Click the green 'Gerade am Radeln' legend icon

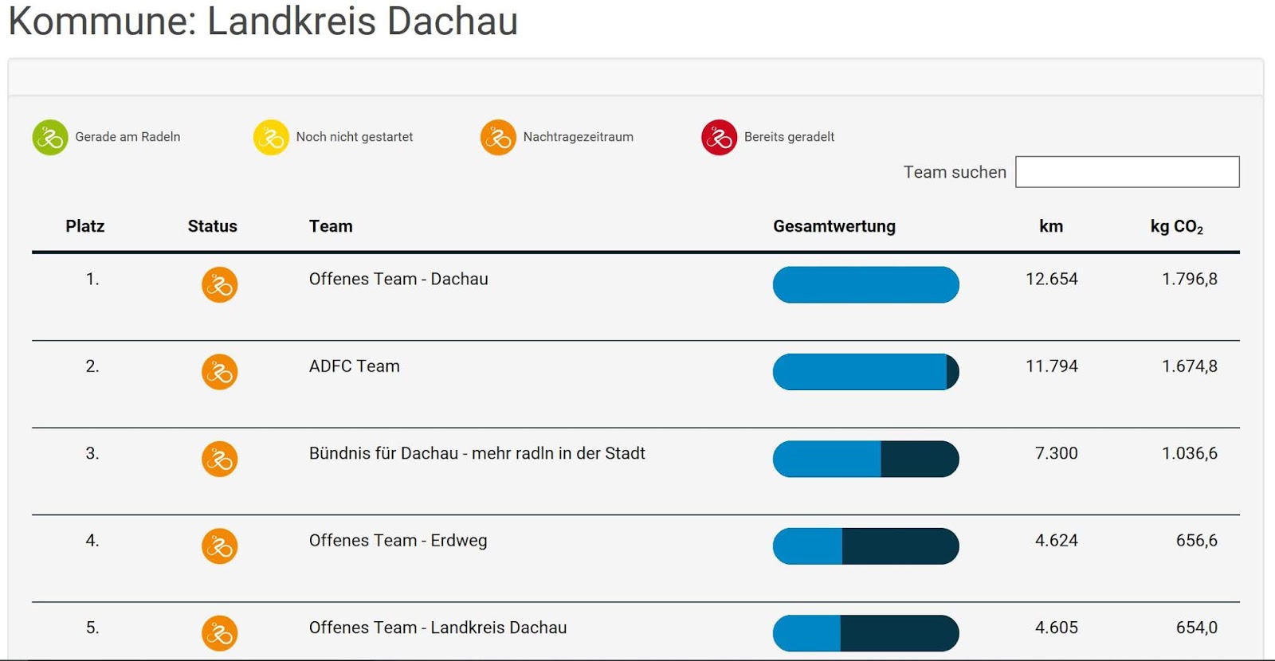click(x=50, y=138)
